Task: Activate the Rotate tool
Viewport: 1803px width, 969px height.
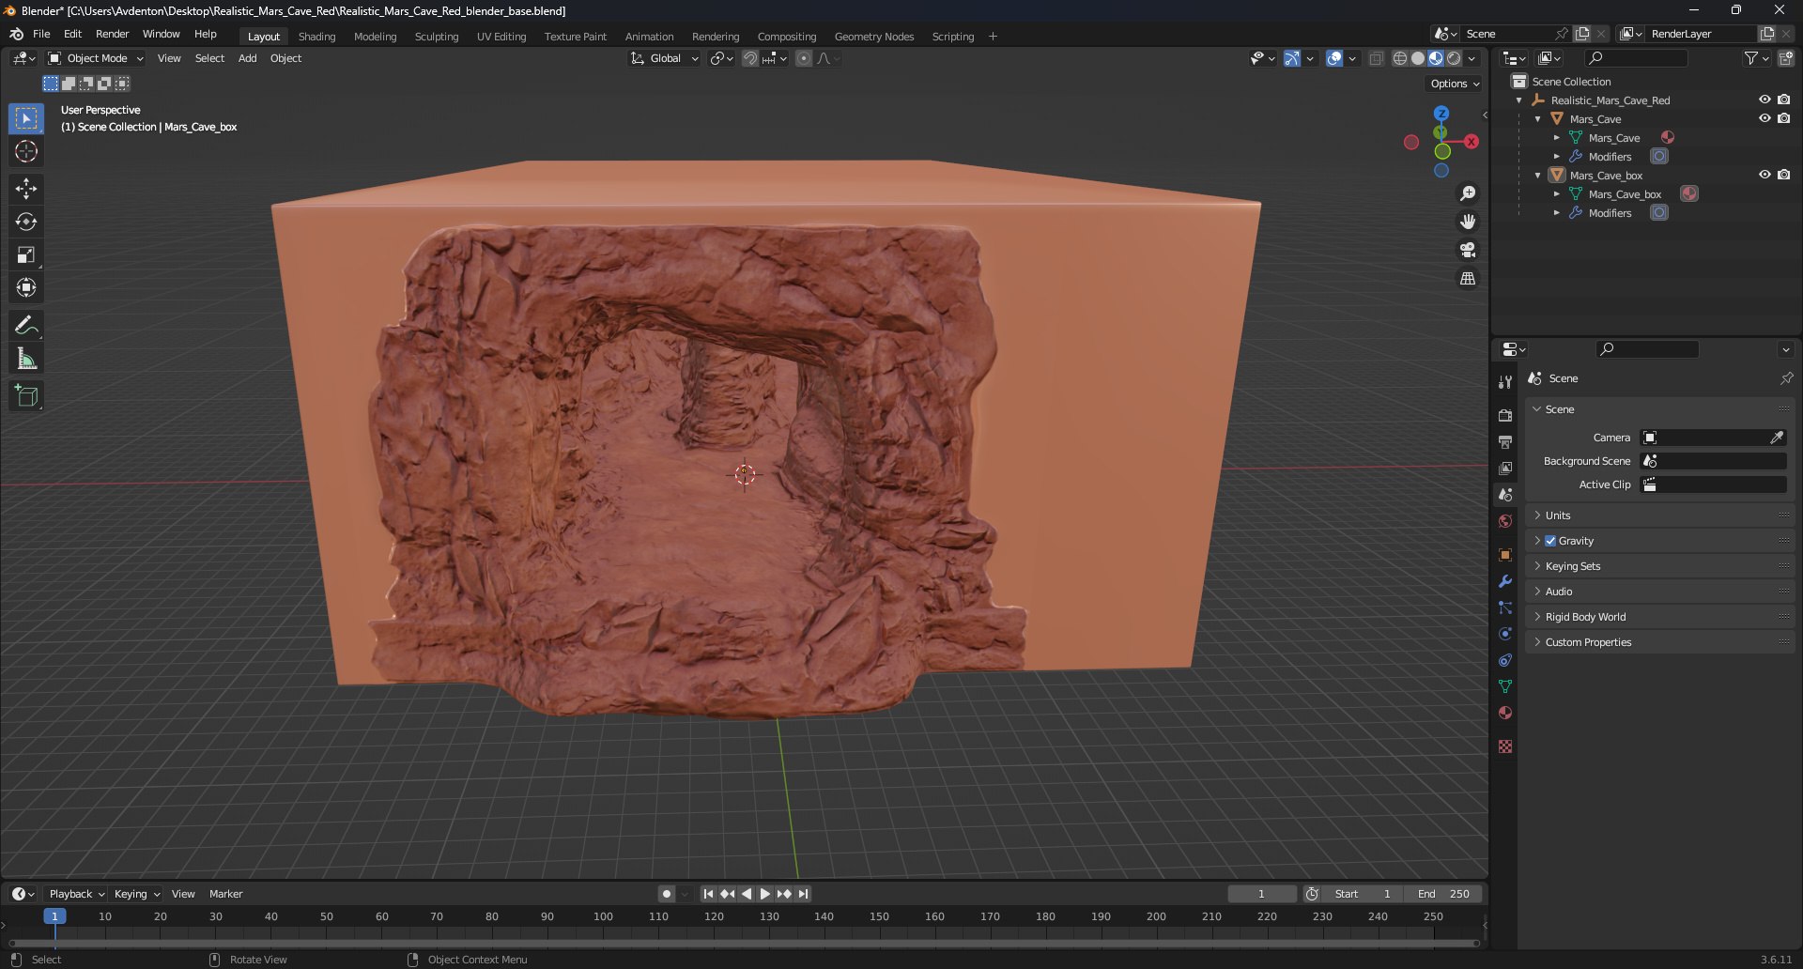Action: click(26, 222)
